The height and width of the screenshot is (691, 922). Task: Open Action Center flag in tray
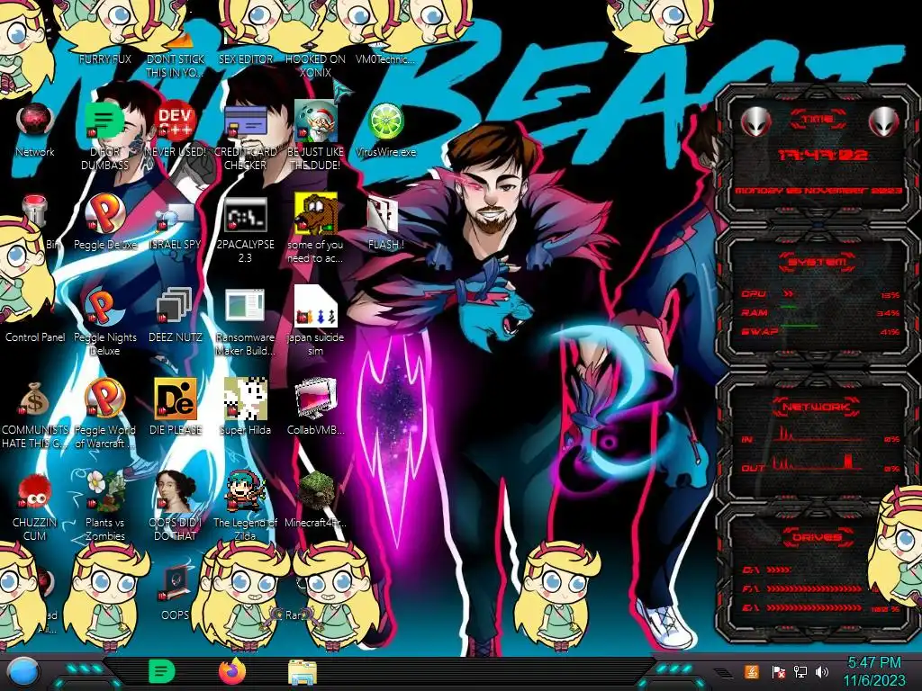[779, 671]
